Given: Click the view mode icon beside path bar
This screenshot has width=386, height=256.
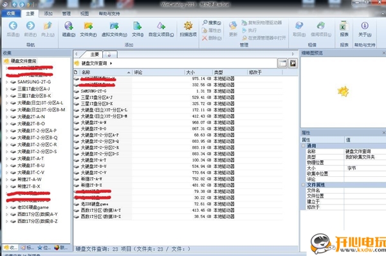Looking at the screenshot, I should 282,63.
